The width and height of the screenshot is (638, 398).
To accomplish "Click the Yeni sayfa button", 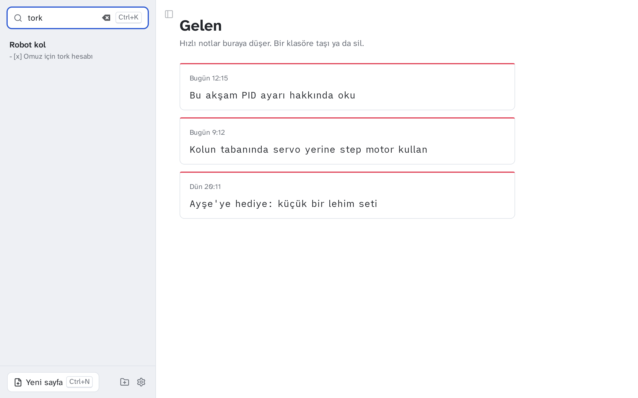I will point(53,382).
